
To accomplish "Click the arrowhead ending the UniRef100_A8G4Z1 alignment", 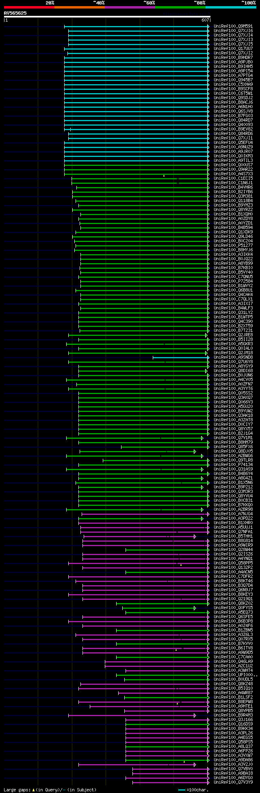I will (202, 478).
